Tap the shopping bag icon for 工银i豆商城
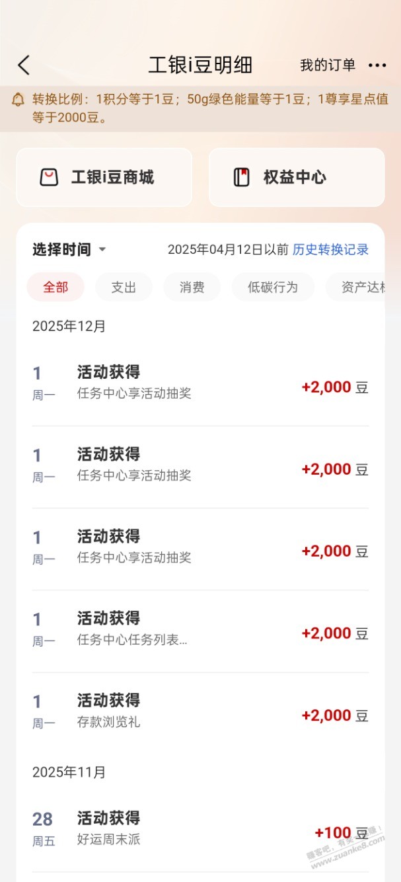This screenshot has width=401, height=882. [49, 177]
